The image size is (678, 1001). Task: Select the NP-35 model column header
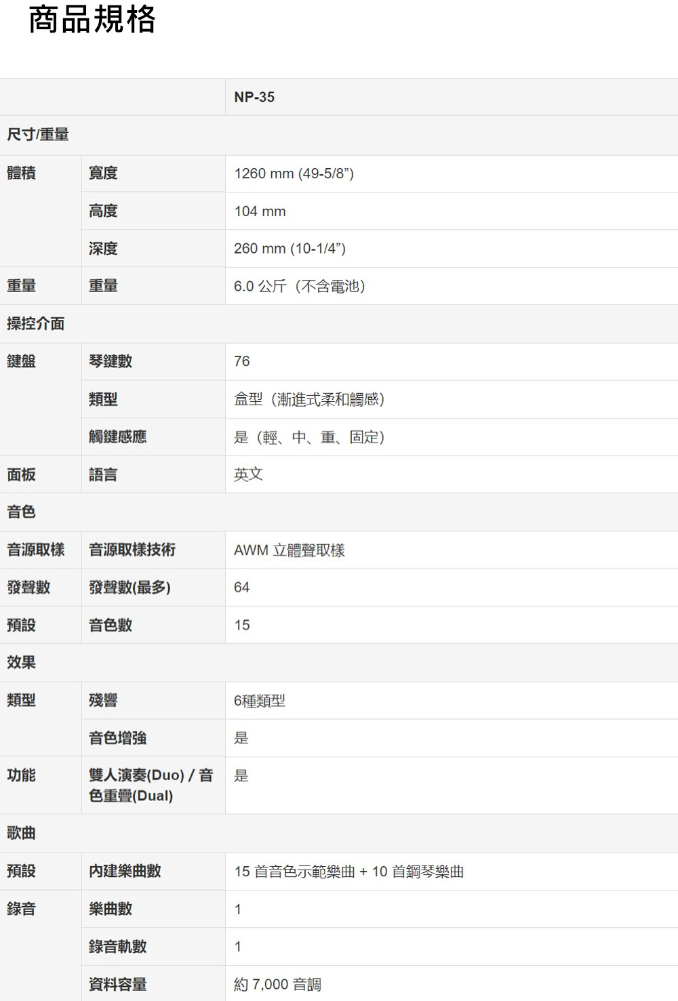(x=452, y=97)
